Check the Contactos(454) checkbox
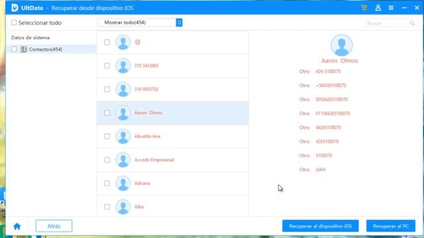This screenshot has height=238, width=424. coord(14,49)
